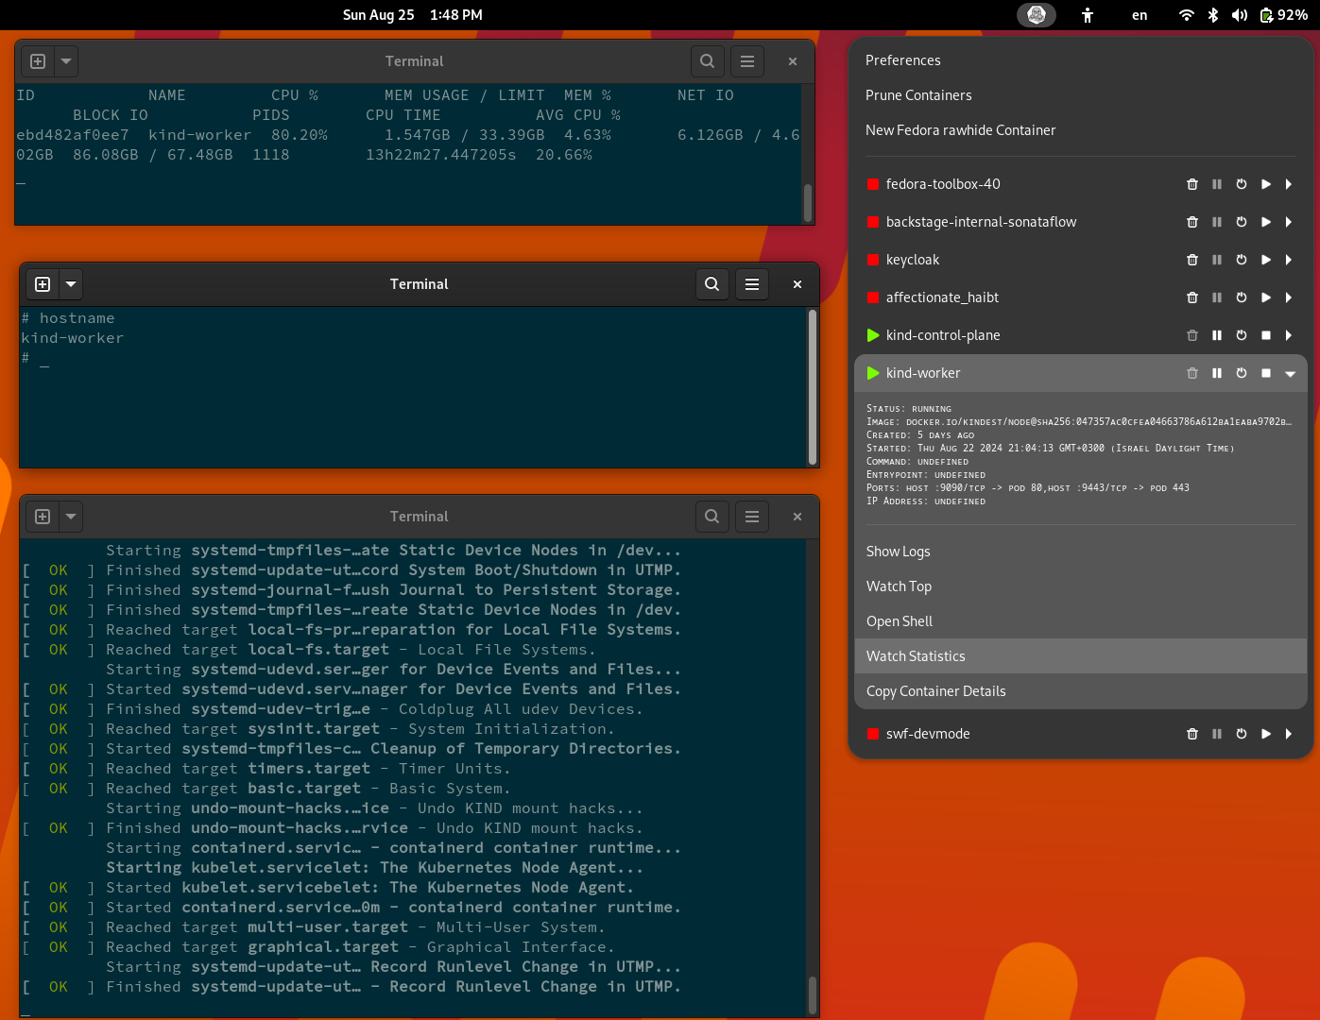Screen dimensions: 1320x1020
Task: Search in the hostname Terminal window
Action: tap(712, 284)
